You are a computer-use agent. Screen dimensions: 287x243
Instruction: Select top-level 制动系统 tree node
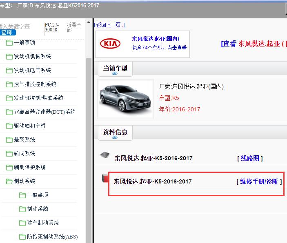[x=24, y=181]
